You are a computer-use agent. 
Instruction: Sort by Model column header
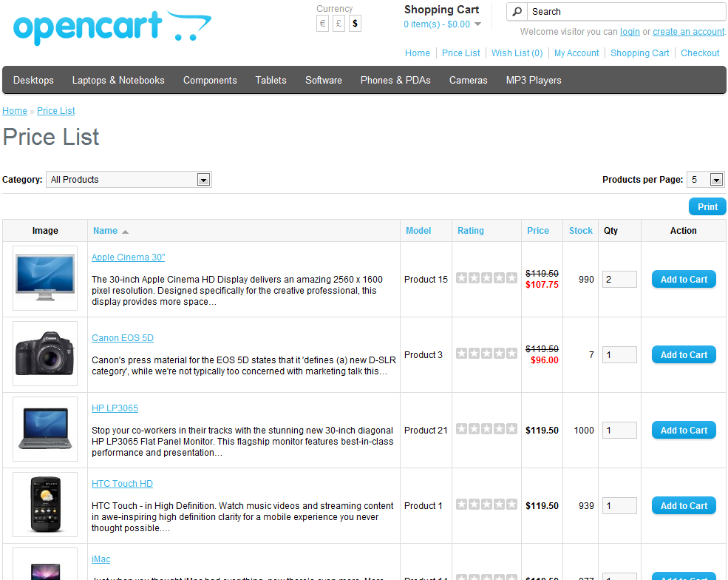[418, 231]
